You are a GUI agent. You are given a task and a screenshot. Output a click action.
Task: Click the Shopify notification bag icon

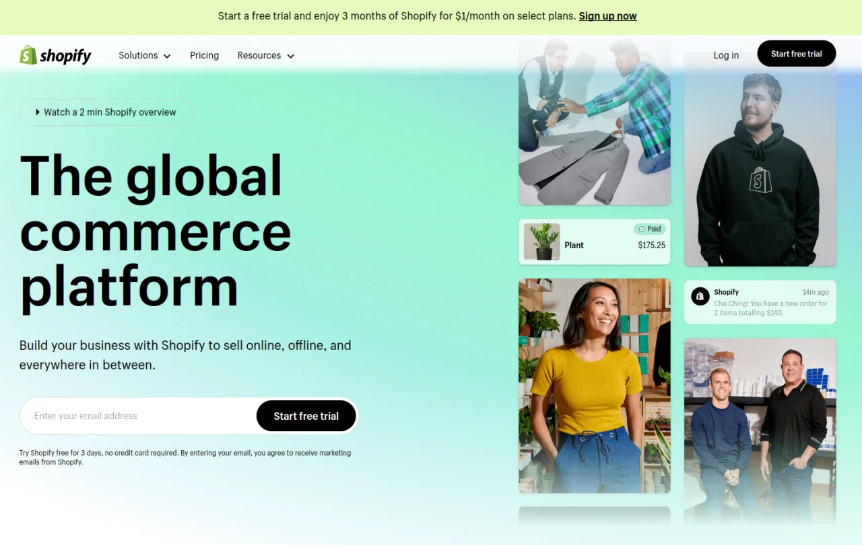[x=700, y=296]
